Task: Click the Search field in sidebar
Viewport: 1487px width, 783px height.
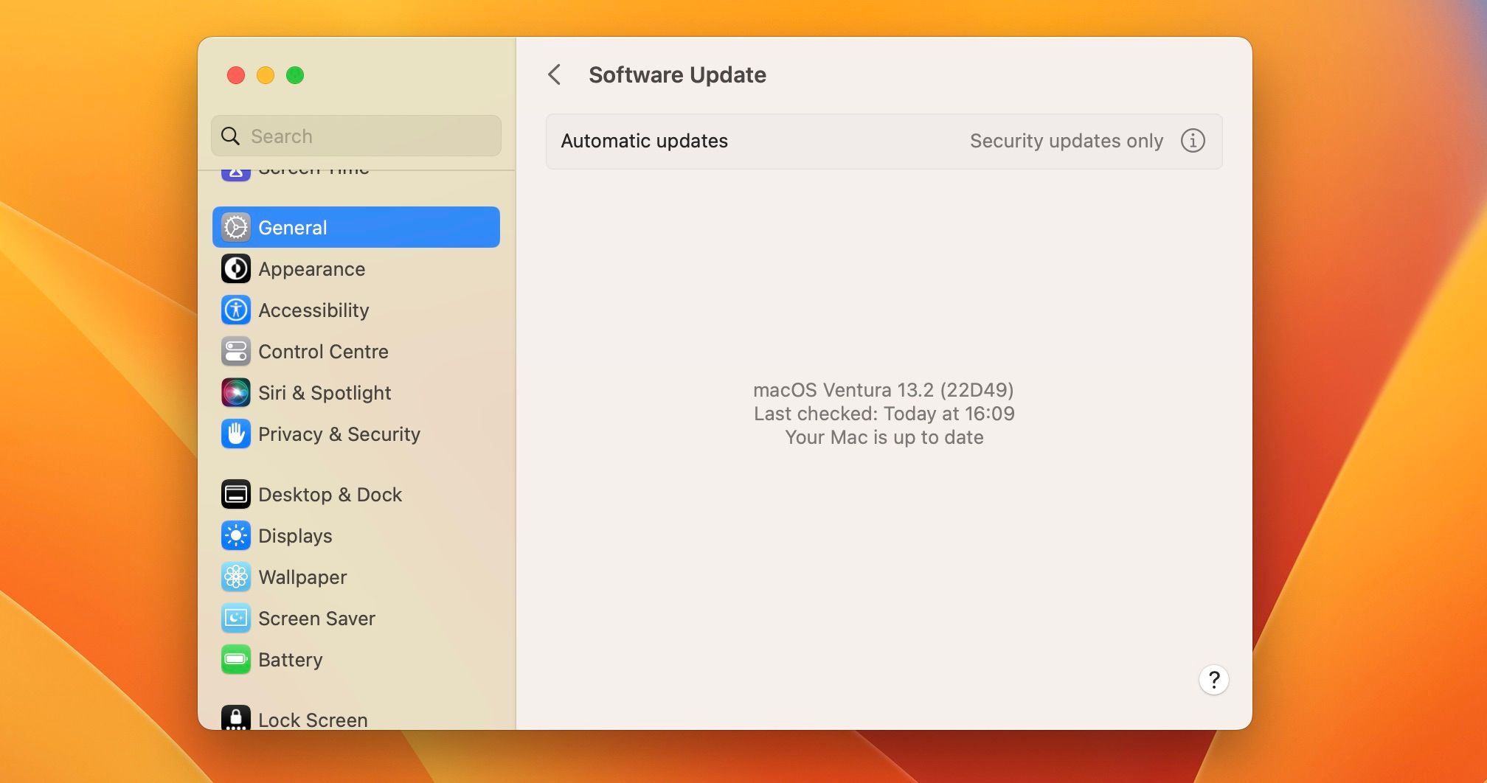Action: point(369,136)
